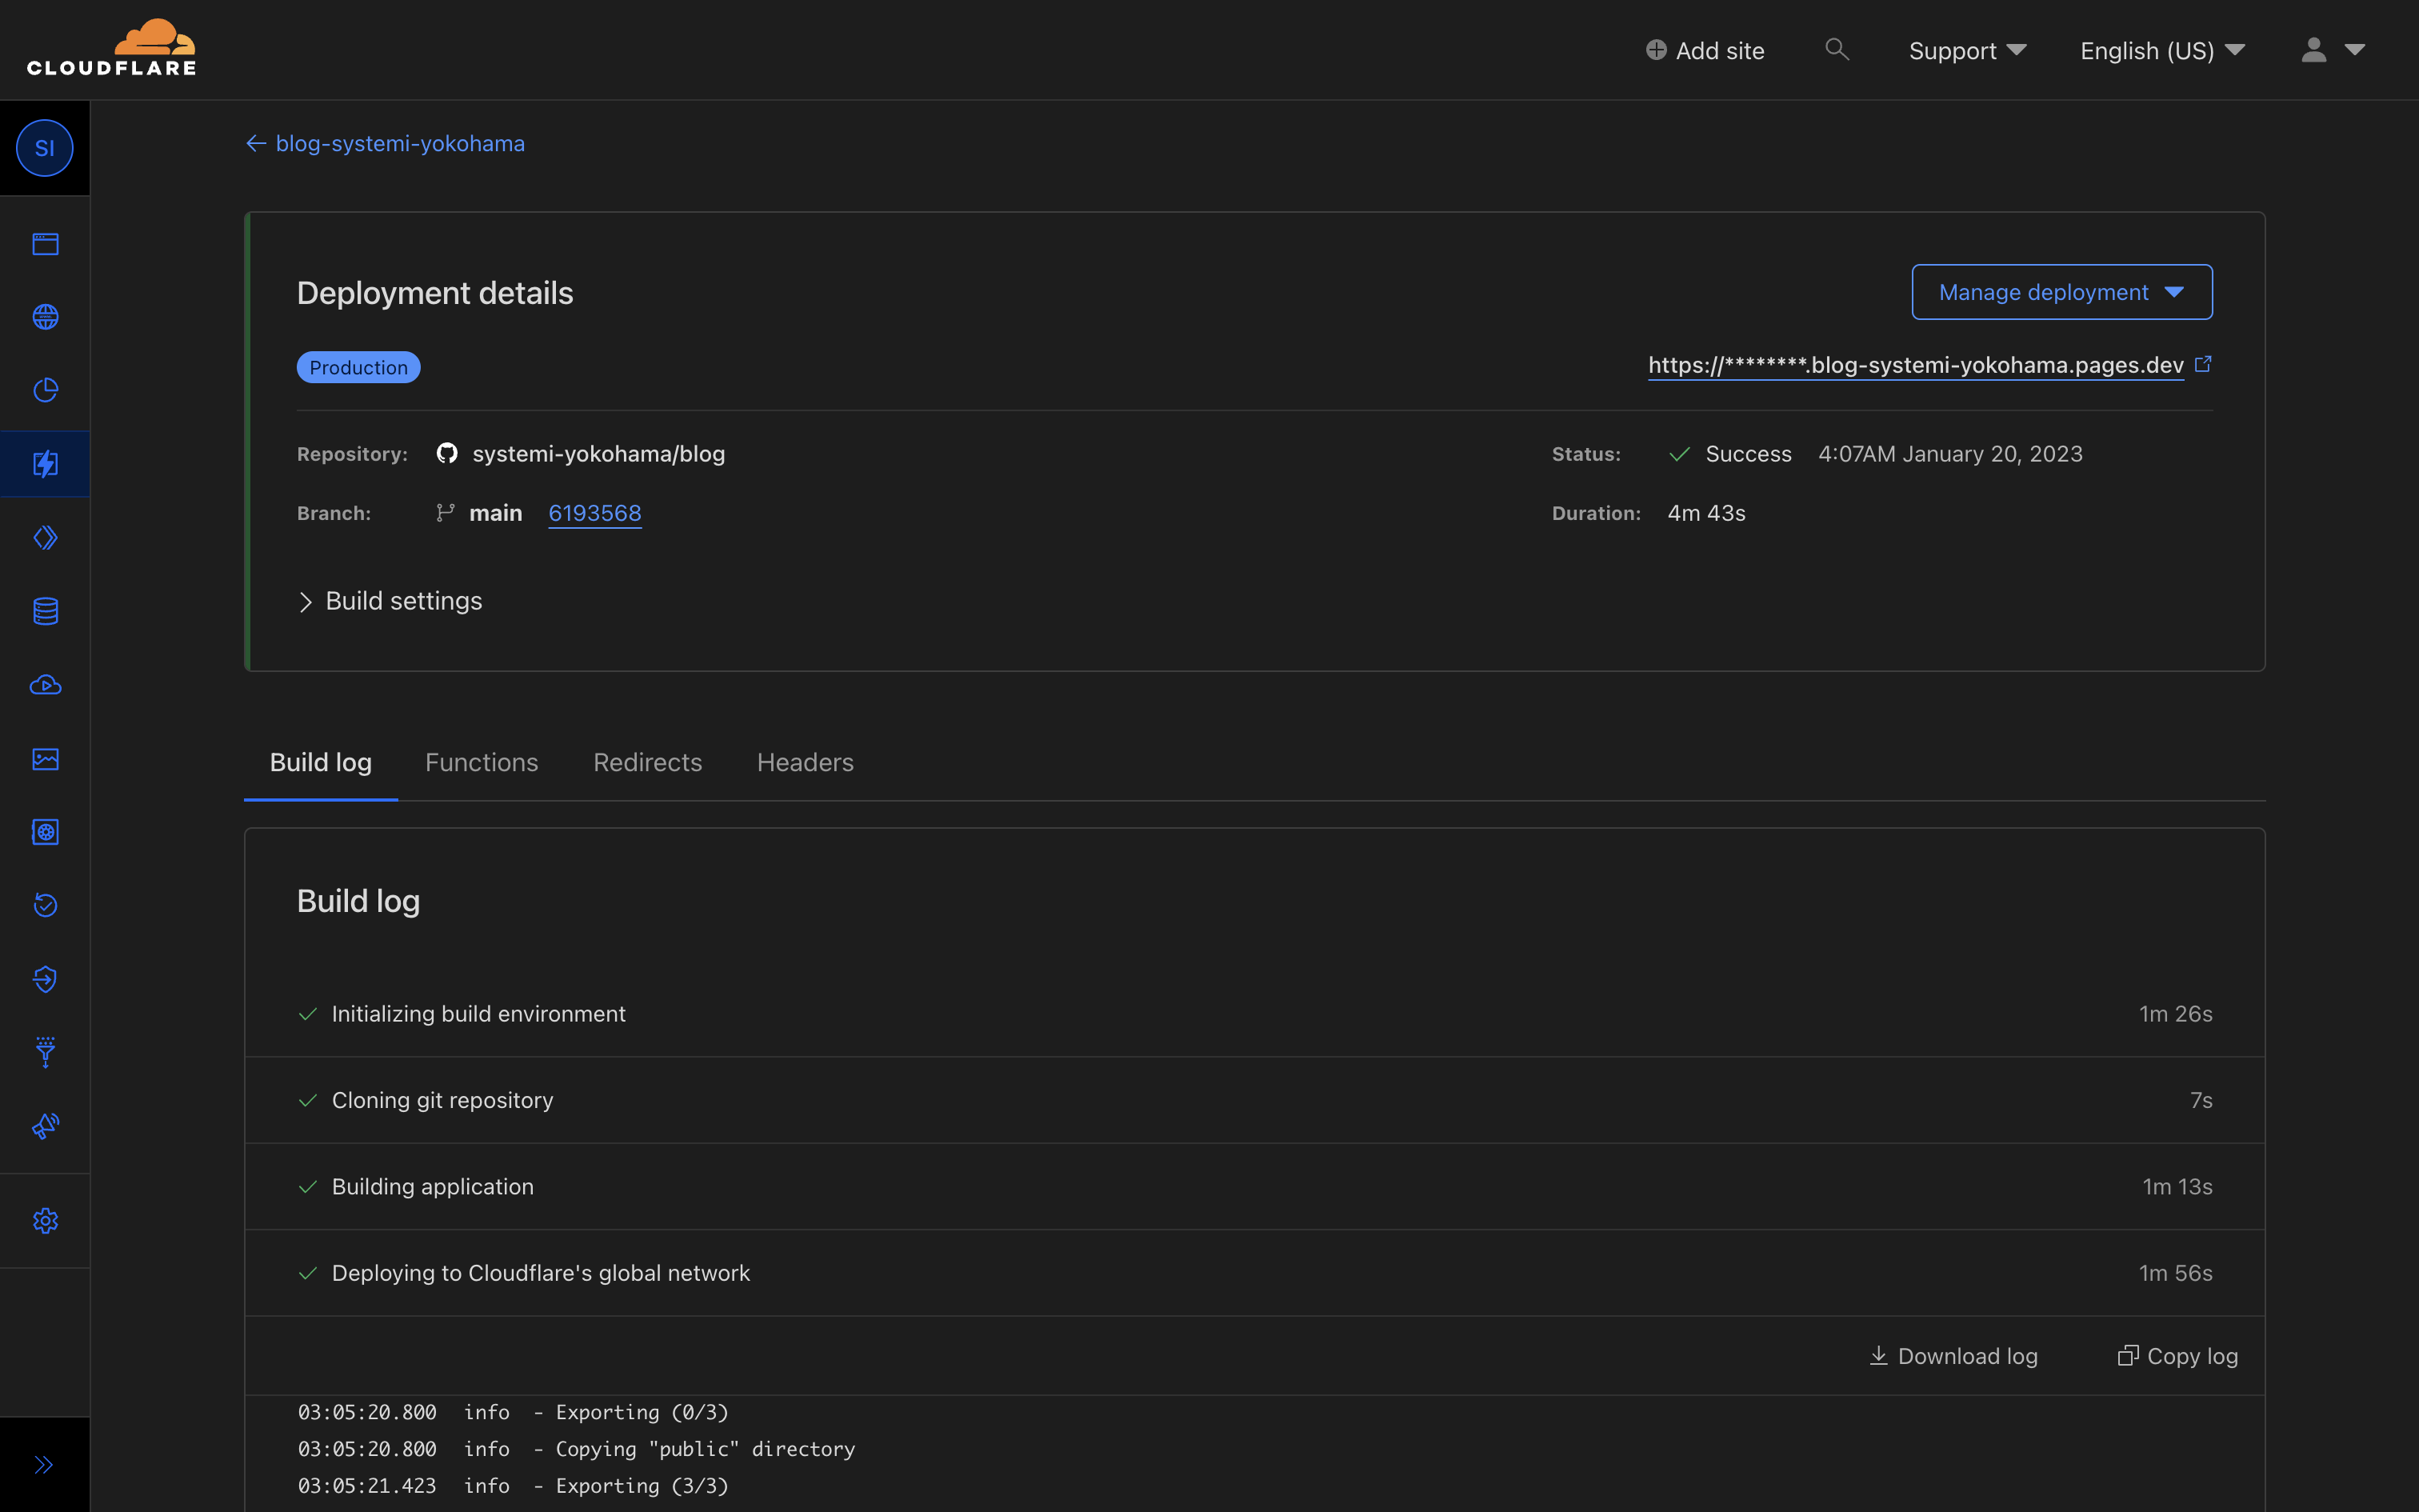Go back to blog-systemi-yokohama project
Screen dimensions: 2419x1512
[x=400, y=143]
